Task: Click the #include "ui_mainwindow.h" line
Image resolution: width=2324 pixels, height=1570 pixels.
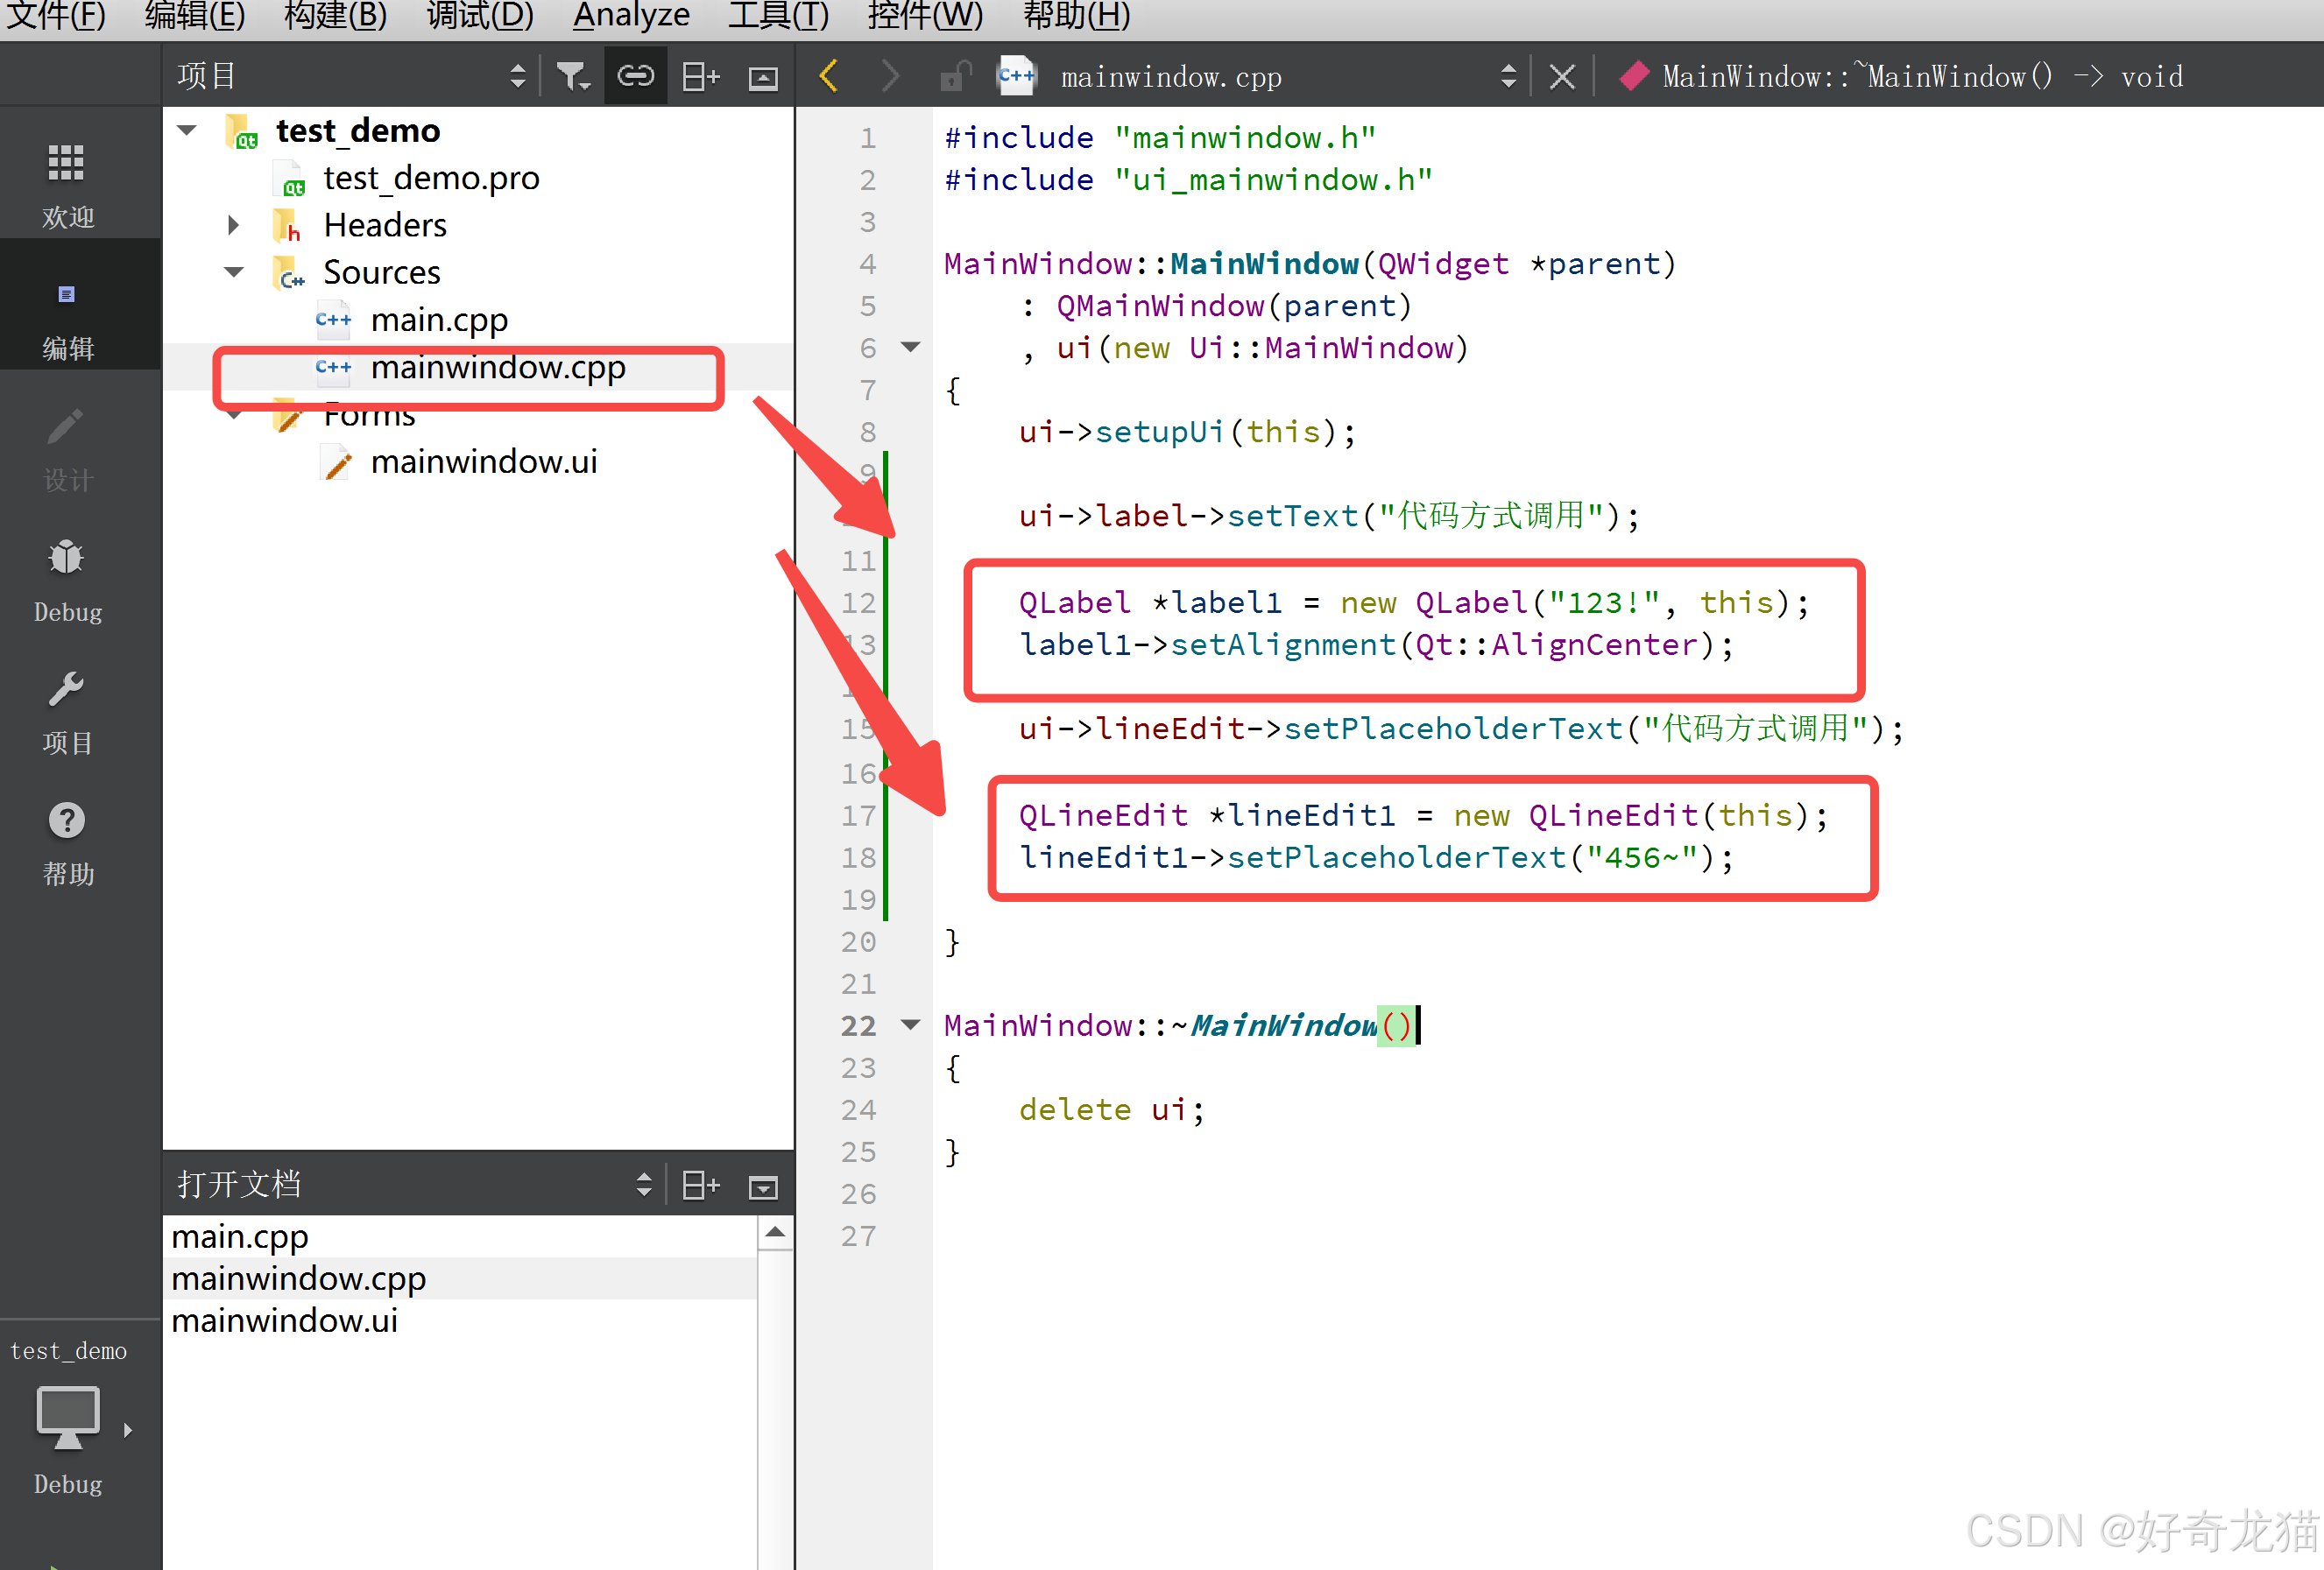Action: click(x=1188, y=180)
